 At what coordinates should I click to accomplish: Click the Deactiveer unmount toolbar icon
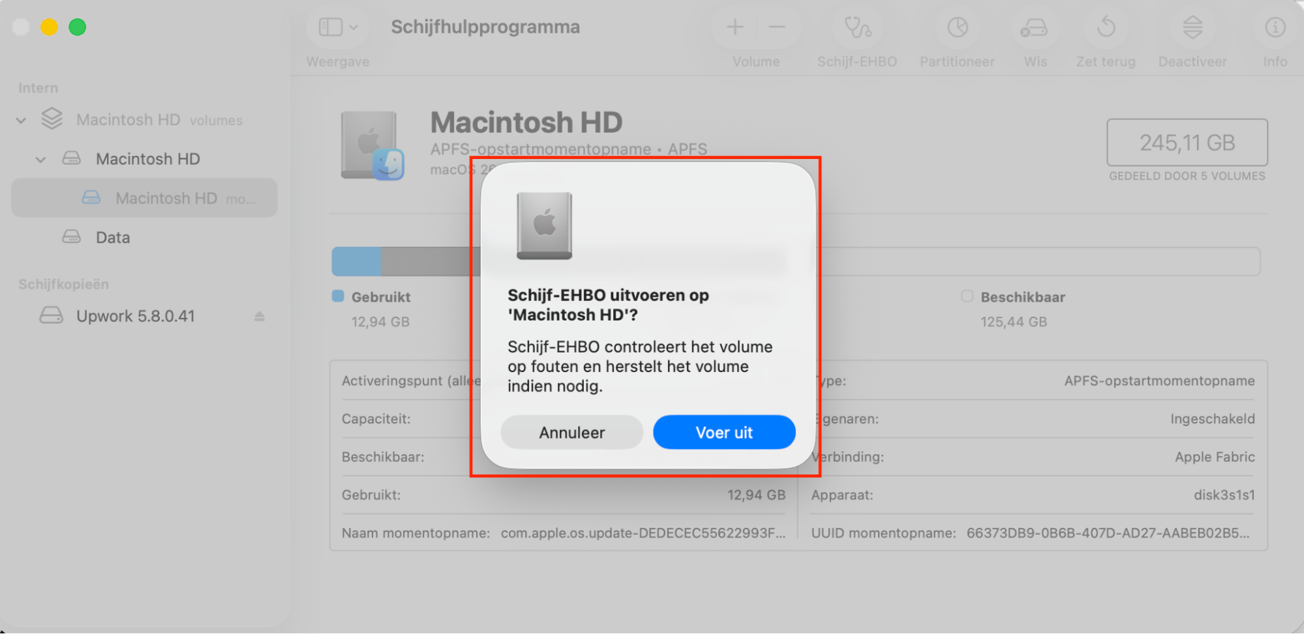(x=1192, y=27)
